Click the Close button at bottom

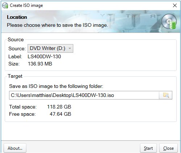[168, 148]
